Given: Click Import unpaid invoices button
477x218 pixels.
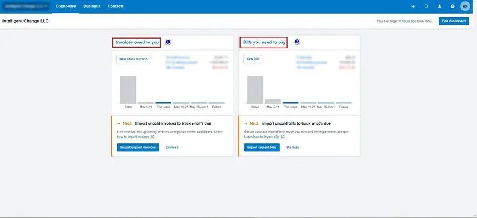Looking at the screenshot, I should coord(138,148).
